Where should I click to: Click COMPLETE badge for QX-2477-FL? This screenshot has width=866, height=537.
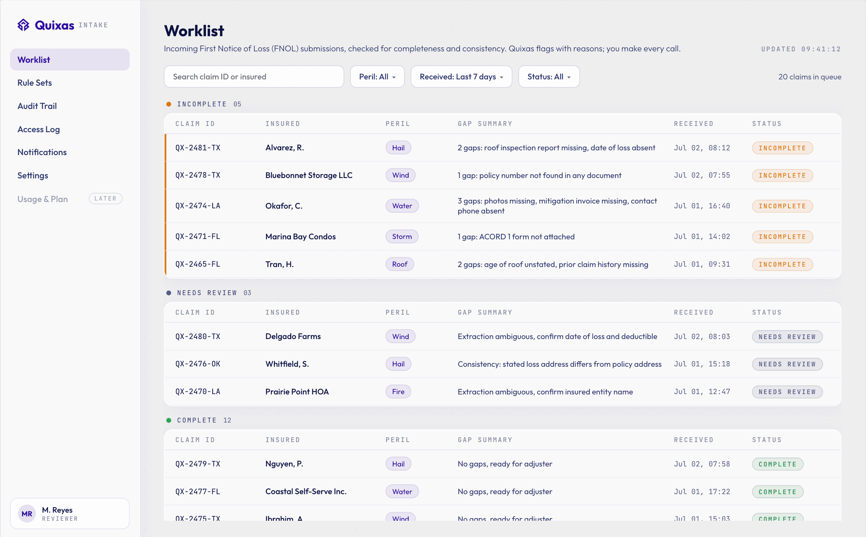(x=778, y=492)
